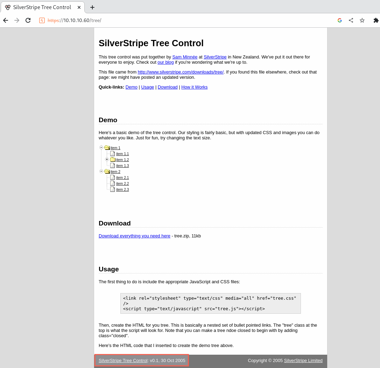Open a new browser tab

click(x=92, y=7)
